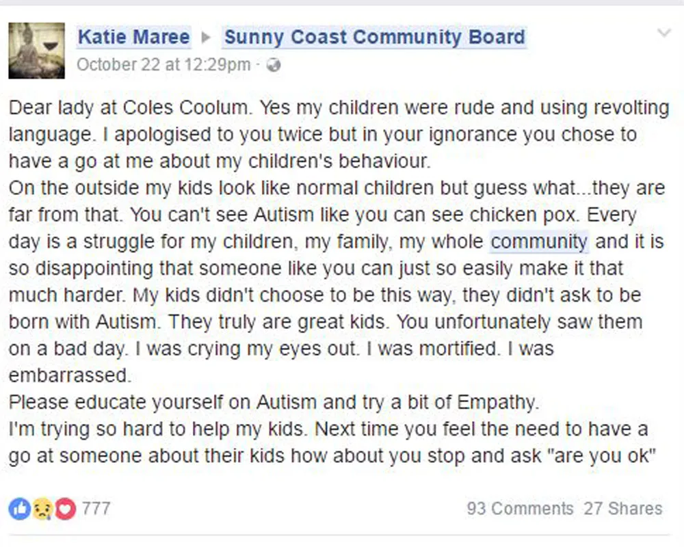Click the red heart Love reaction icon
684x547 pixels.
tap(65, 509)
